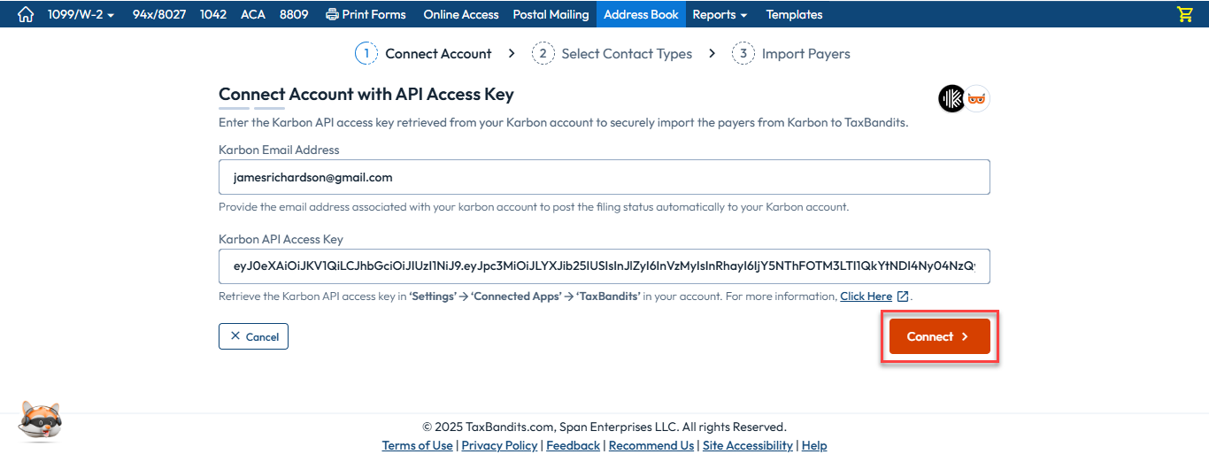The image size is (1209, 462).
Task: Open the 8809 menu item
Action: tap(294, 14)
